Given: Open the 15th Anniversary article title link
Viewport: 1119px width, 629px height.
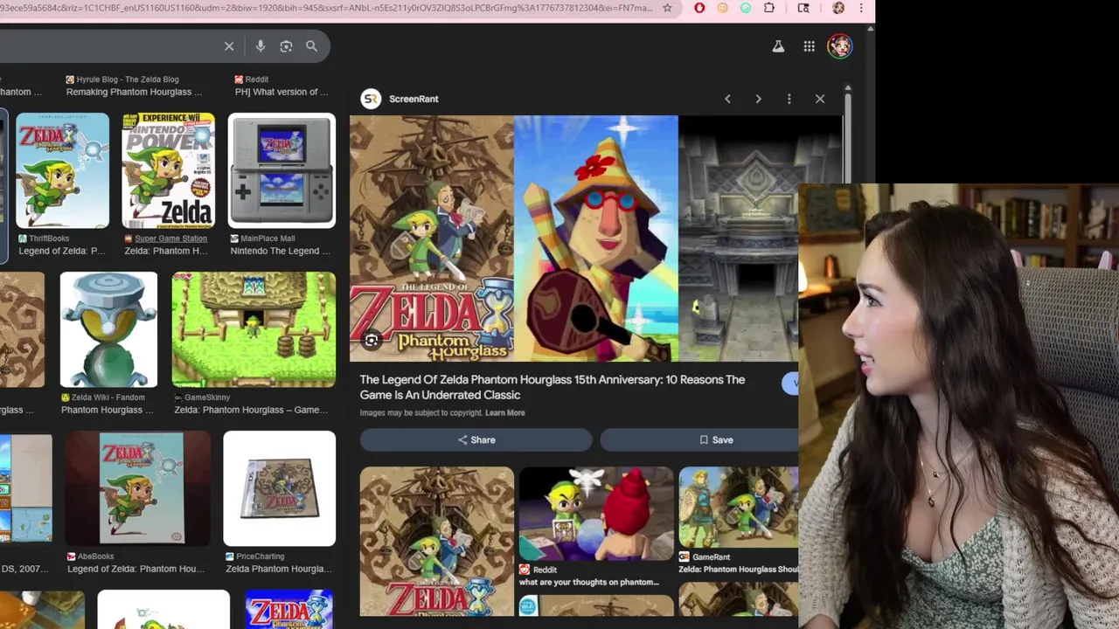Looking at the screenshot, I should click(553, 387).
